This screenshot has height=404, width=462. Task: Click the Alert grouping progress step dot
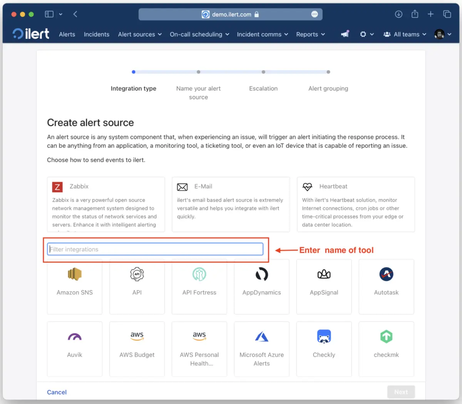pyautogui.click(x=328, y=72)
